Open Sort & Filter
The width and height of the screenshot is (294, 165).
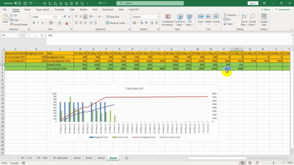pos(244,20)
